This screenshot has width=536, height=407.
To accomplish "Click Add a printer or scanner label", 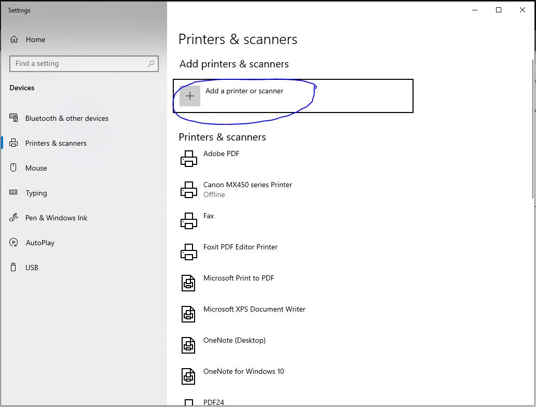I will 244,91.
